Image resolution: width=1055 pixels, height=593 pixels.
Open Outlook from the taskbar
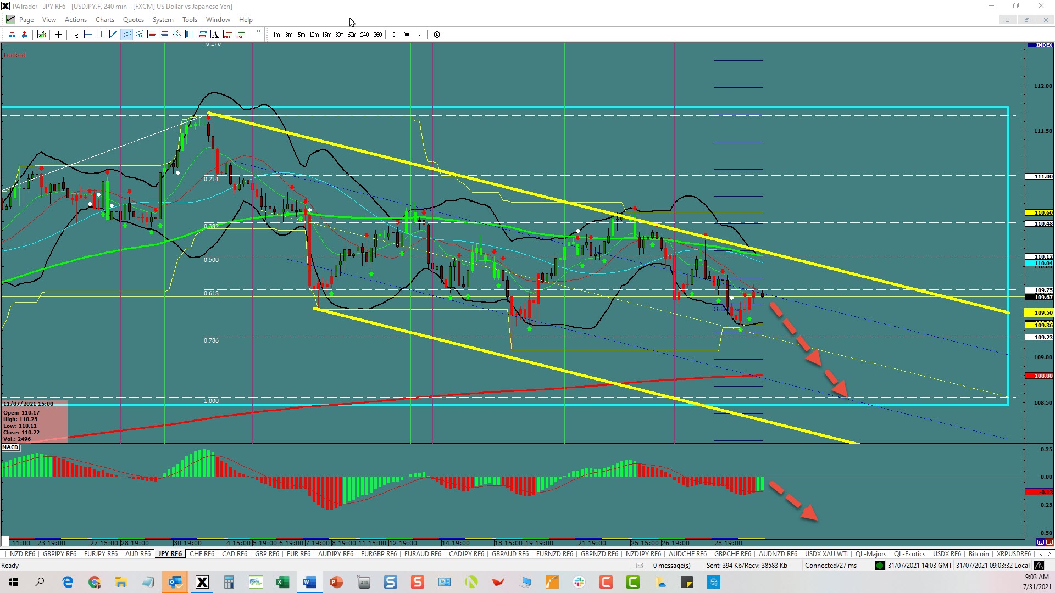(175, 582)
